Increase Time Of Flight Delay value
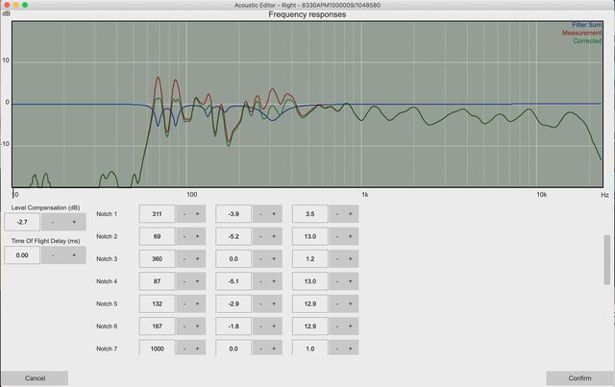The width and height of the screenshot is (615, 387). [x=74, y=255]
